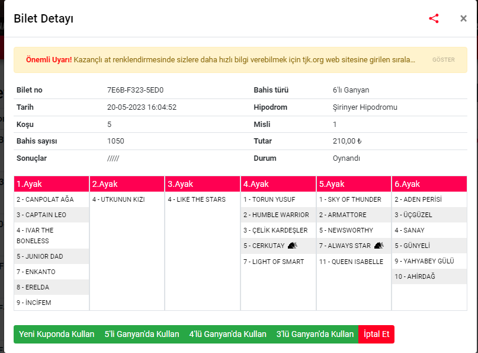The width and height of the screenshot is (478, 353).
Task: Click the 6'lı Ganyan bet type
Action: pyautogui.click(x=351, y=90)
